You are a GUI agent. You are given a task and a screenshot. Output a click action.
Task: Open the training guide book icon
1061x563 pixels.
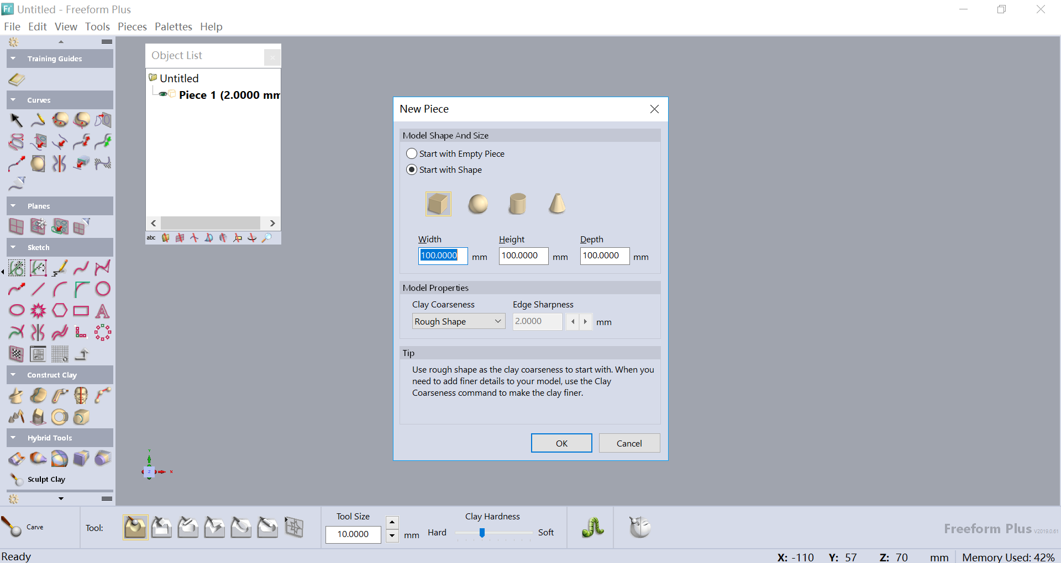pos(17,79)
